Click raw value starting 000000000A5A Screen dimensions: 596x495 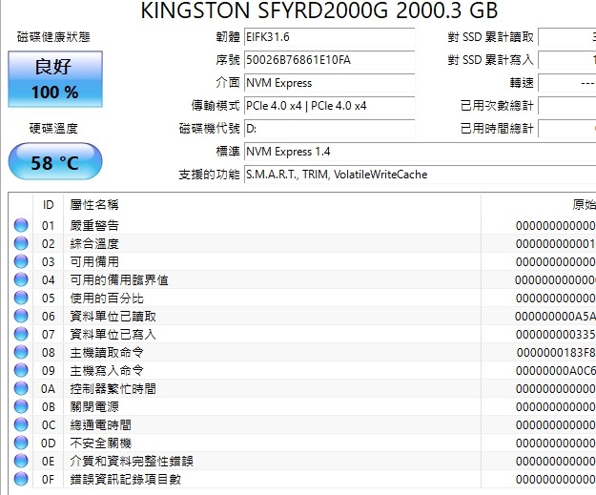[x=555, y=317]
